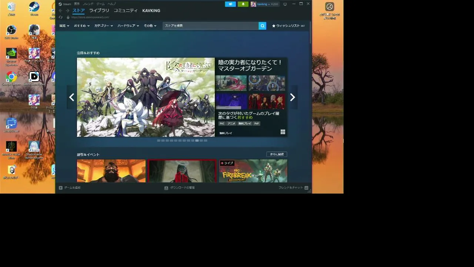Open the ヘルプ menu
The height and width of the screenshot is (267, 474).
point(111,4)
